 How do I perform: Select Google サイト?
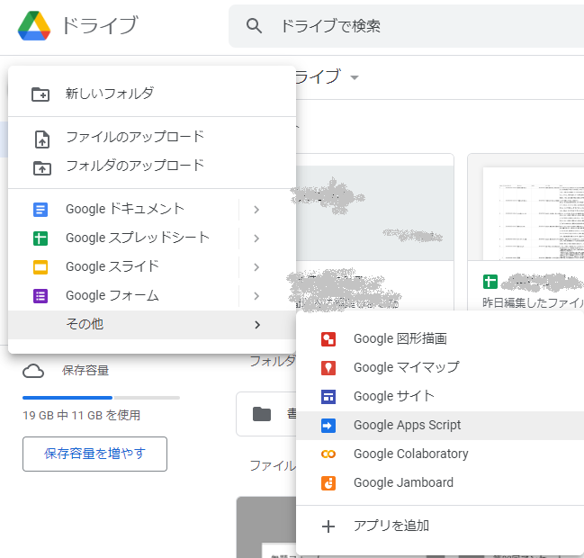pos(440,396)
